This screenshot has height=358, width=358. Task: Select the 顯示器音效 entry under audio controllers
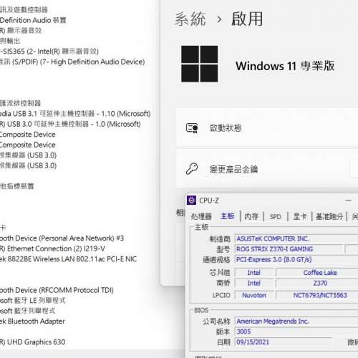21,31
